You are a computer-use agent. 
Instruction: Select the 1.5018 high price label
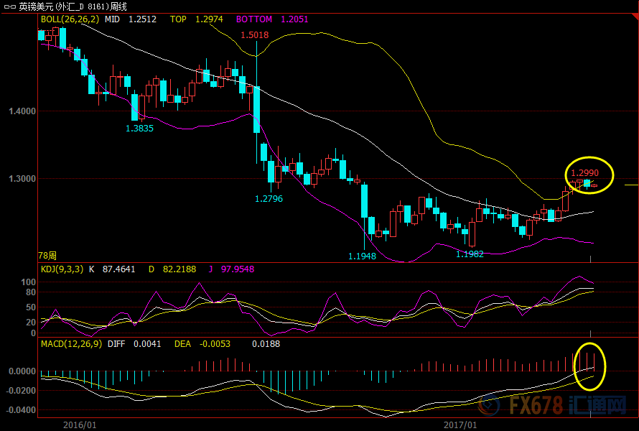click(255, 35)
